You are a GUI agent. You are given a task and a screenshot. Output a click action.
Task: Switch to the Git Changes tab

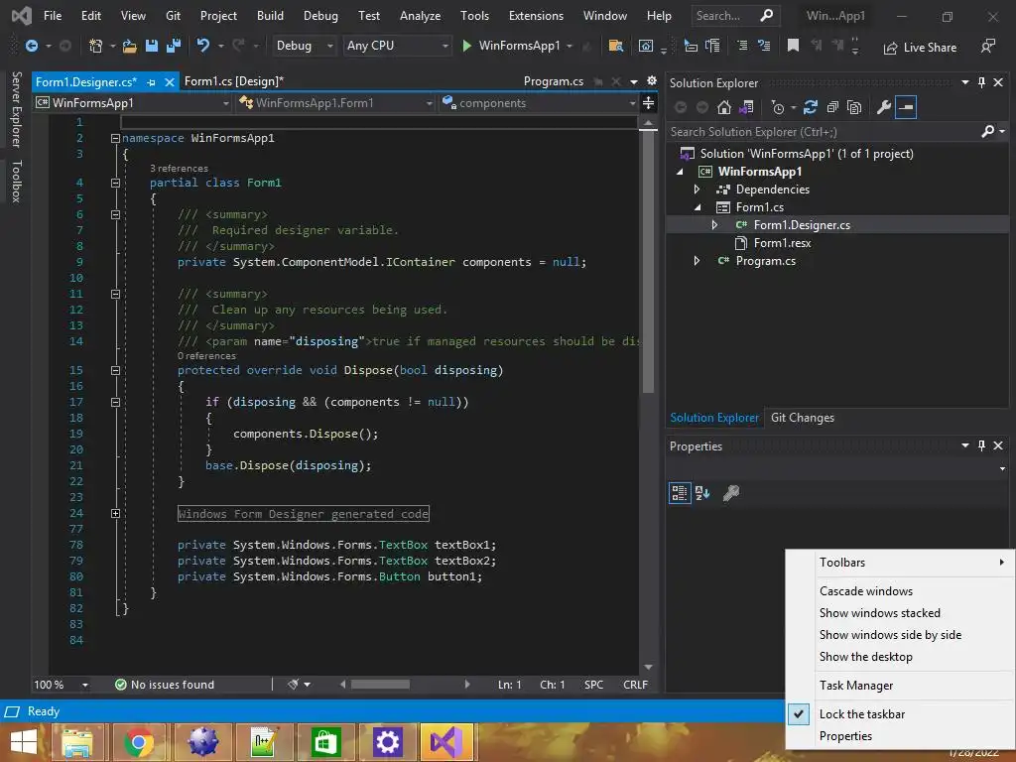pyautogui.click(x=802, y=418)
